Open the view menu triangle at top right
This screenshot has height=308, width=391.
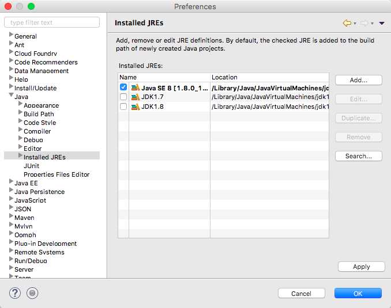point(382,24)
